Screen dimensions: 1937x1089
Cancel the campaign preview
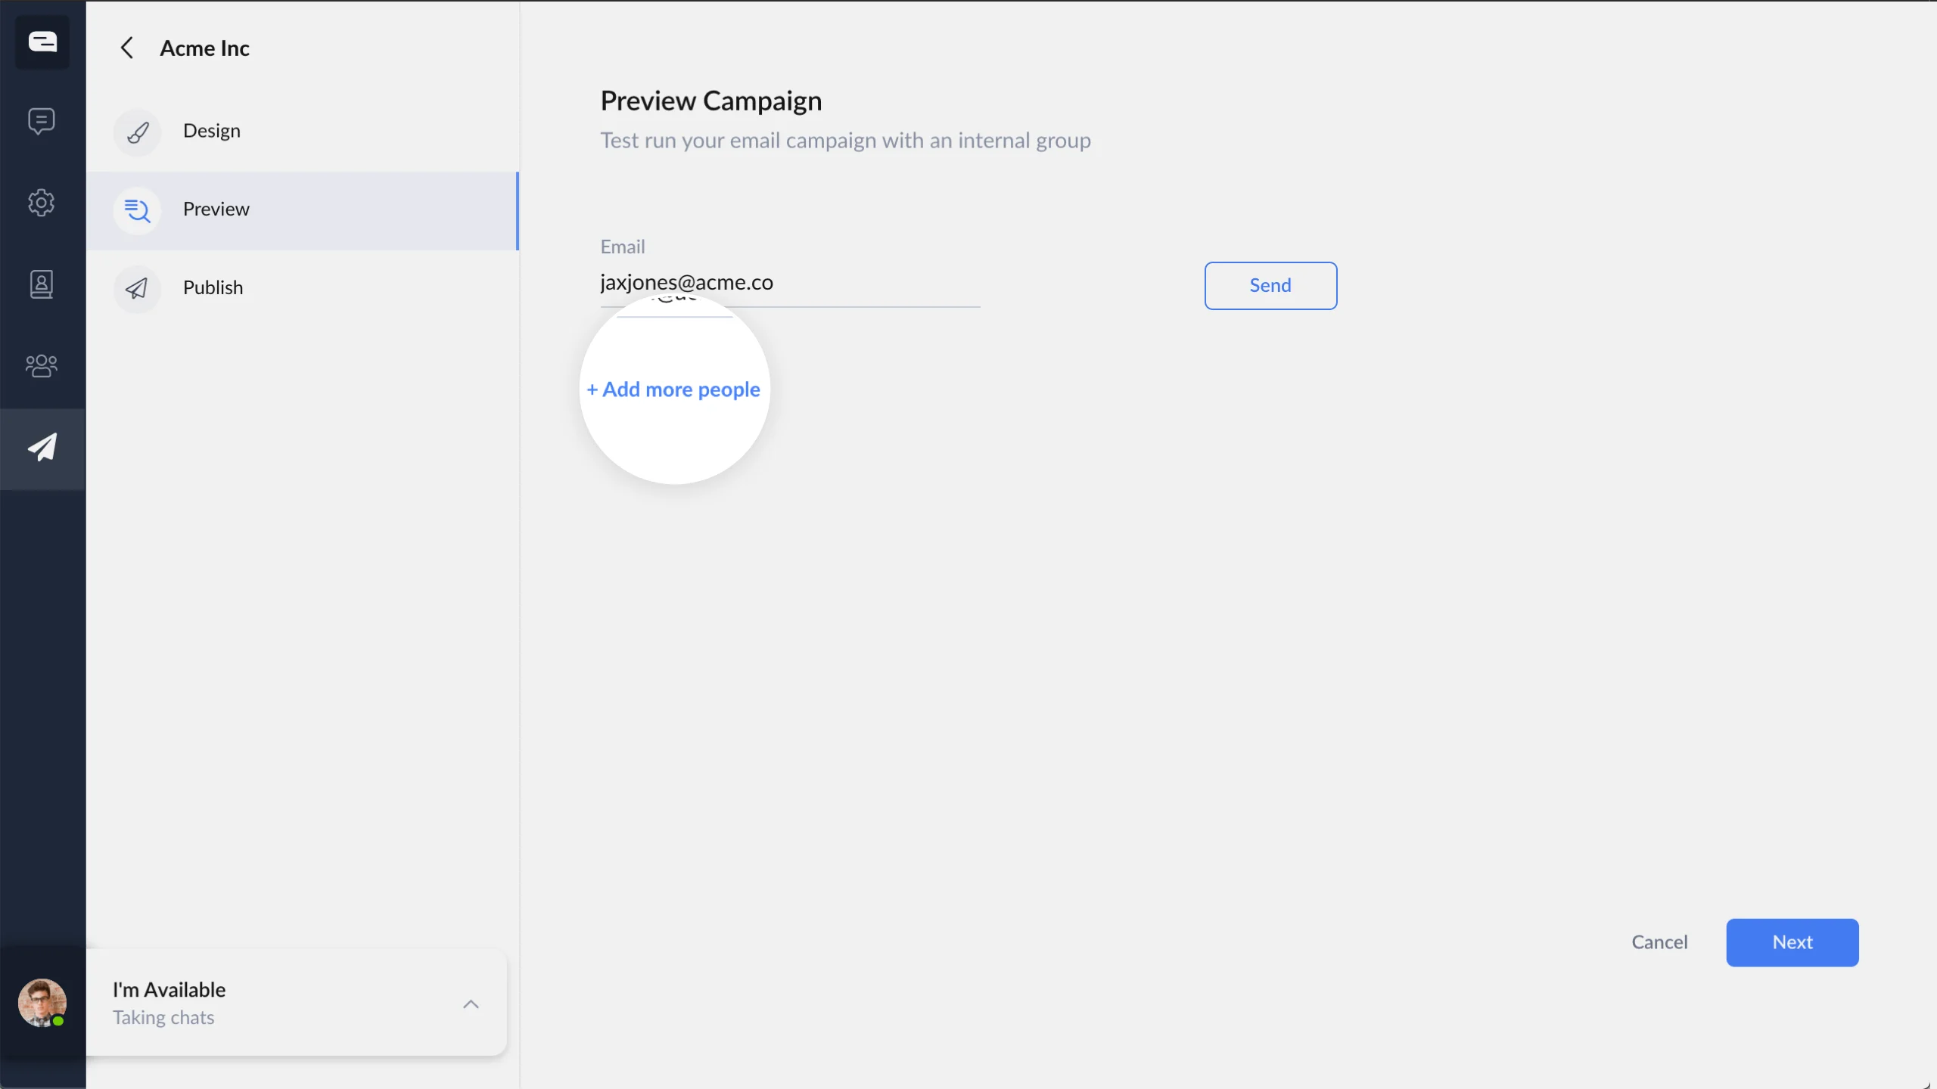click(1659, 942)
